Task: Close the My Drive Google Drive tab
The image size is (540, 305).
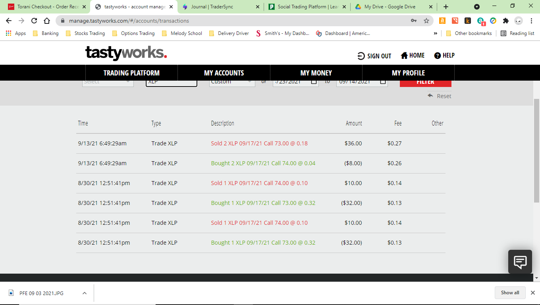Action: [x=431, y=7]
